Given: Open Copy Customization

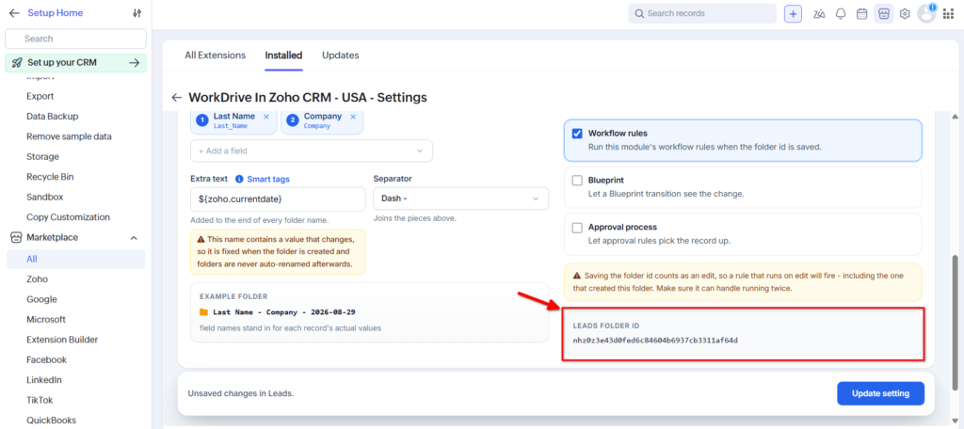Looking at the screenshot, I should tap(68, 217).
